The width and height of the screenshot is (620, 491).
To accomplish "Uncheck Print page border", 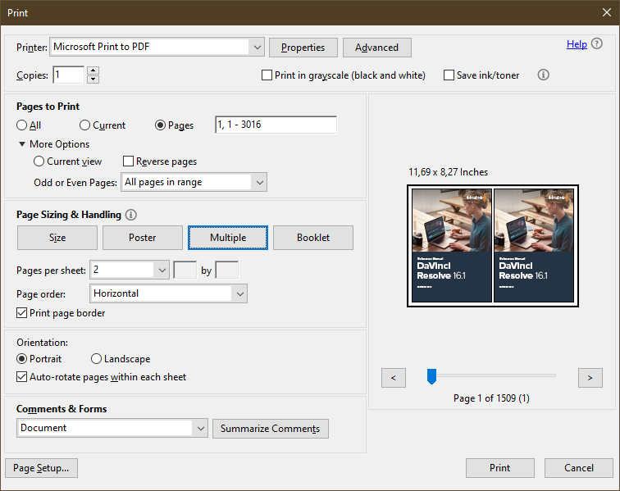I will point(22,313).
